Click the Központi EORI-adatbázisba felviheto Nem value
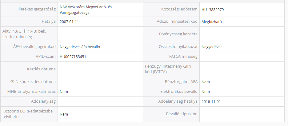 pos(64,114)
